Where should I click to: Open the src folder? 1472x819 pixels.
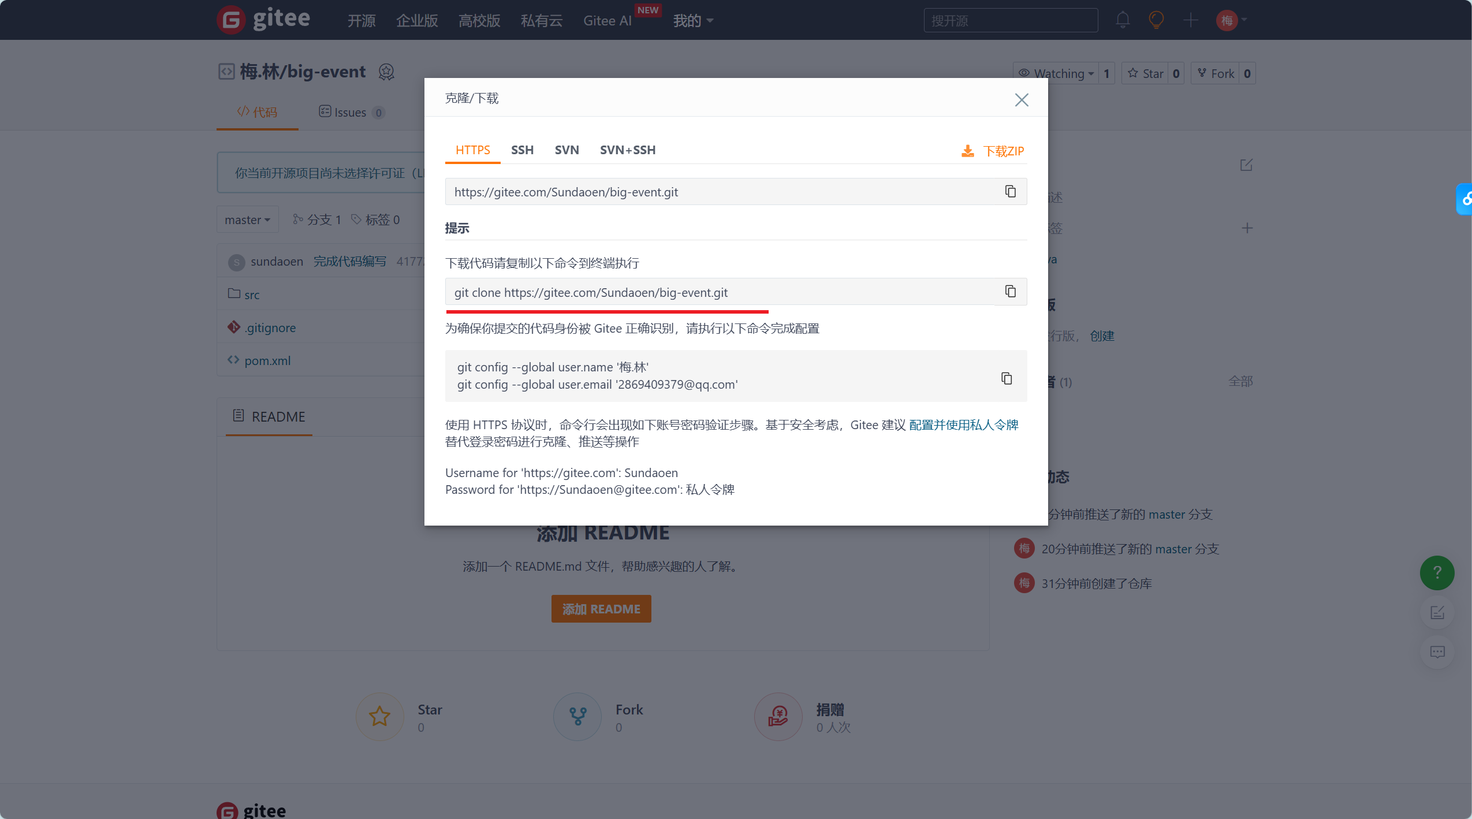(252, 295)
